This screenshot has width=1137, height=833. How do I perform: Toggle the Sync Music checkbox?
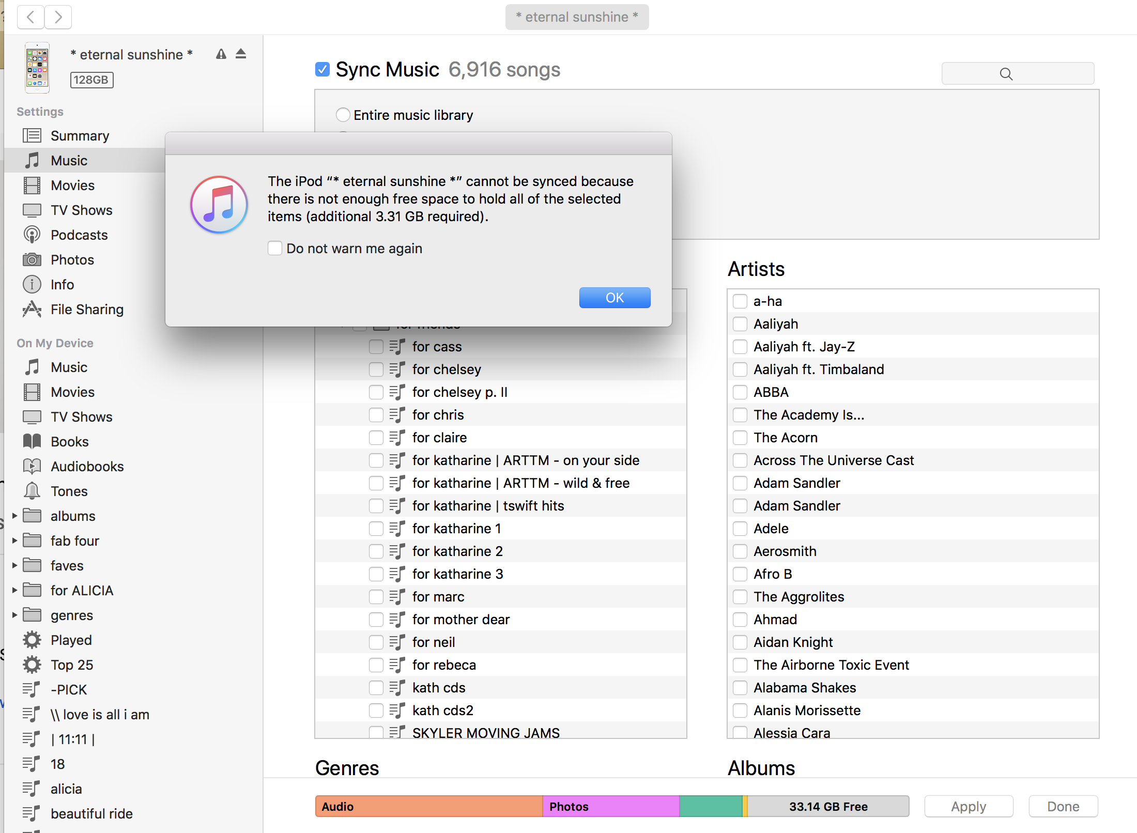(x=322, y=69)
